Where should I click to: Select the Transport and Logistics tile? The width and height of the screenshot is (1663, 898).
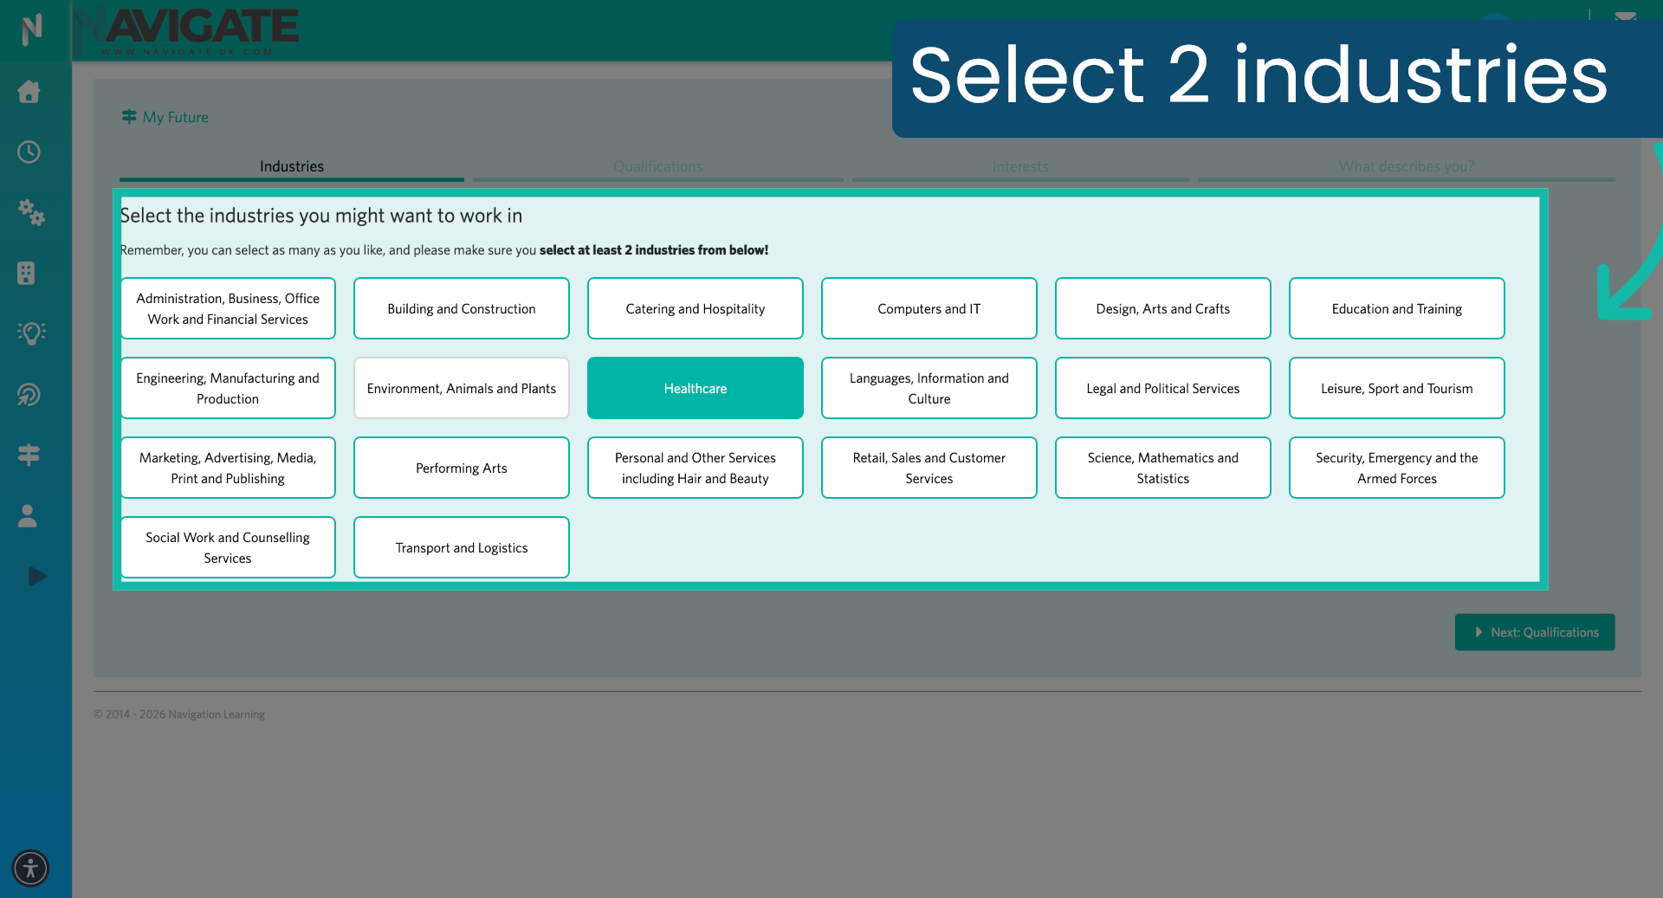pyautogui.click(x=461, y=547)
